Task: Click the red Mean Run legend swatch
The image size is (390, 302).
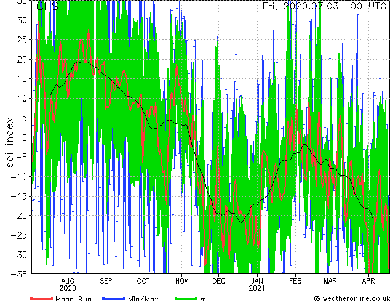Action: (x=42, y=298)
